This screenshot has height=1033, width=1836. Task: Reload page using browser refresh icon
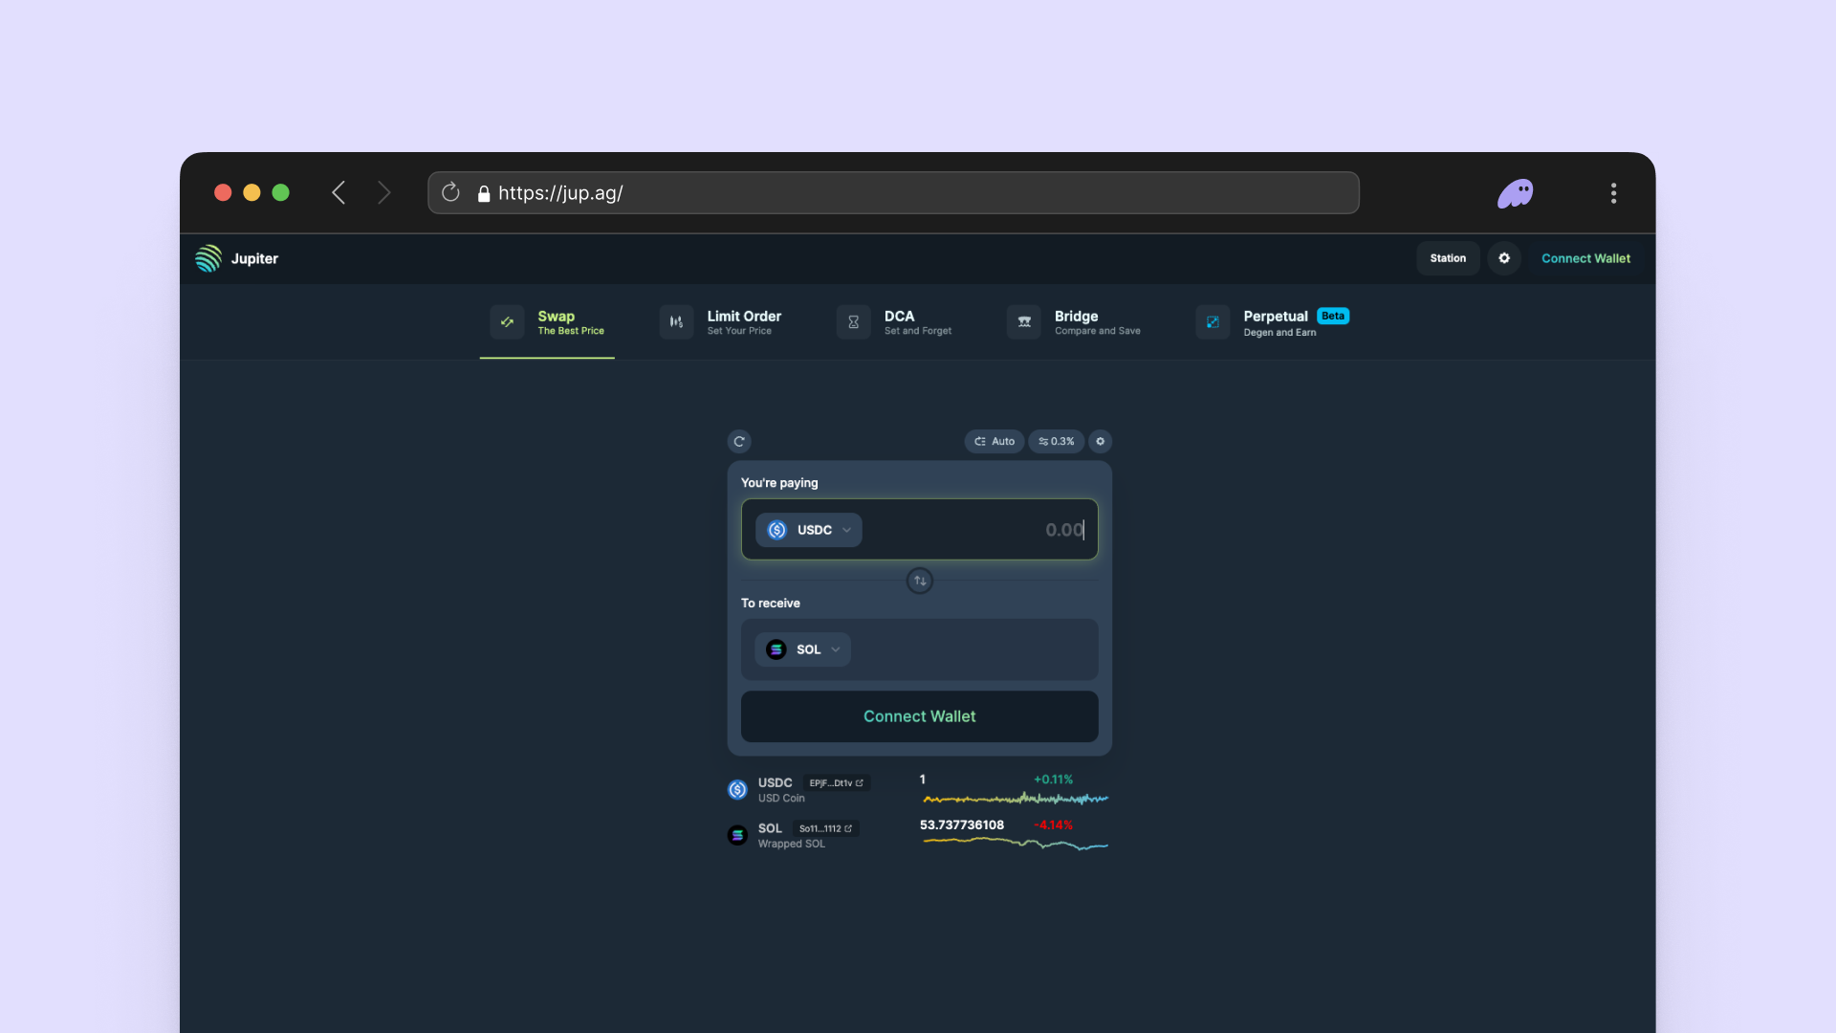(450, 193)
